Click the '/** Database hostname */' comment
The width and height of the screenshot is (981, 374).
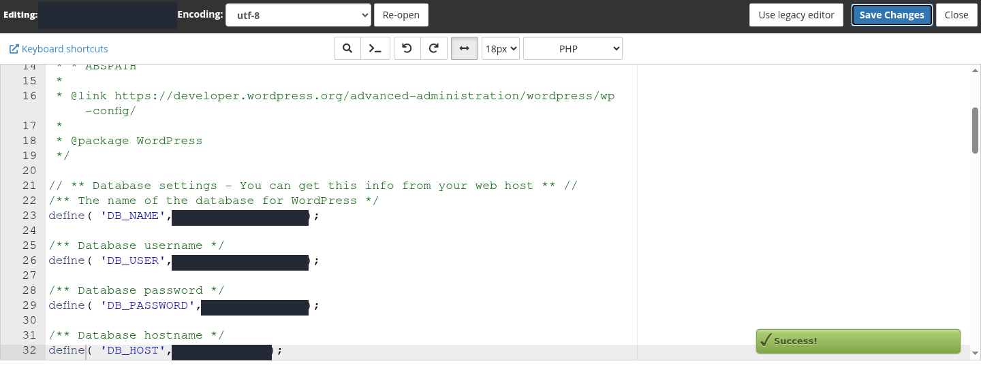(136, 335)
